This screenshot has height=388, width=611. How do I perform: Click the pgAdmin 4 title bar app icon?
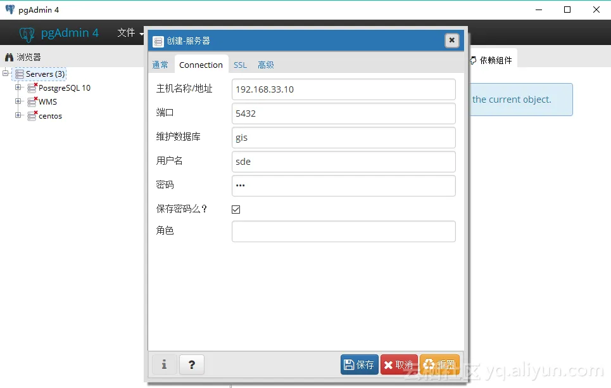(9, 10)
